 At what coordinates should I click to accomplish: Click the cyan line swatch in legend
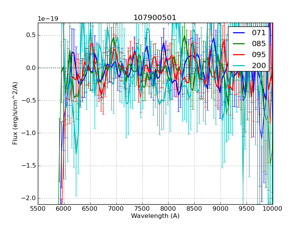(x=239, y=65)
